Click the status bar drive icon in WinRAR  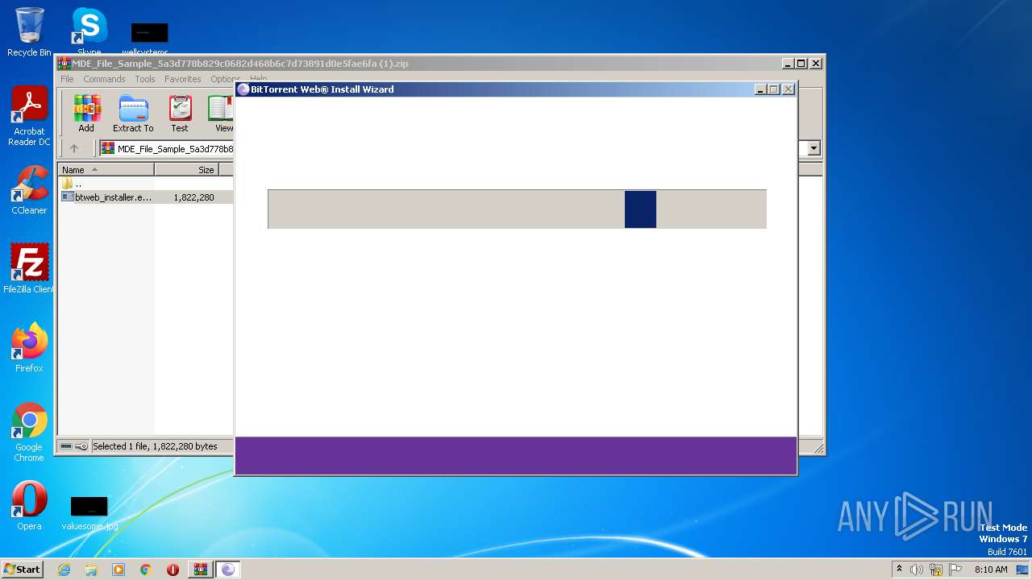click(66, 446)
